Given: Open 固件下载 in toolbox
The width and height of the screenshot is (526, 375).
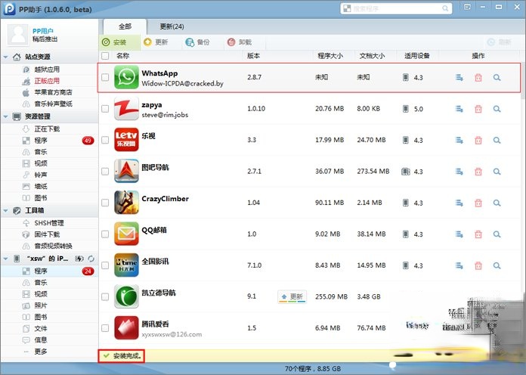Looking at the screenshot, I should tap(47, 234).
